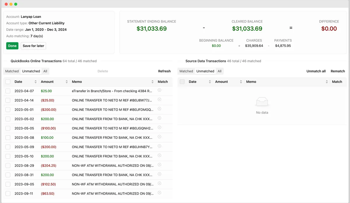Click match plus icon for 2023-08-29 ATM withdrawal

coord(159,165)
